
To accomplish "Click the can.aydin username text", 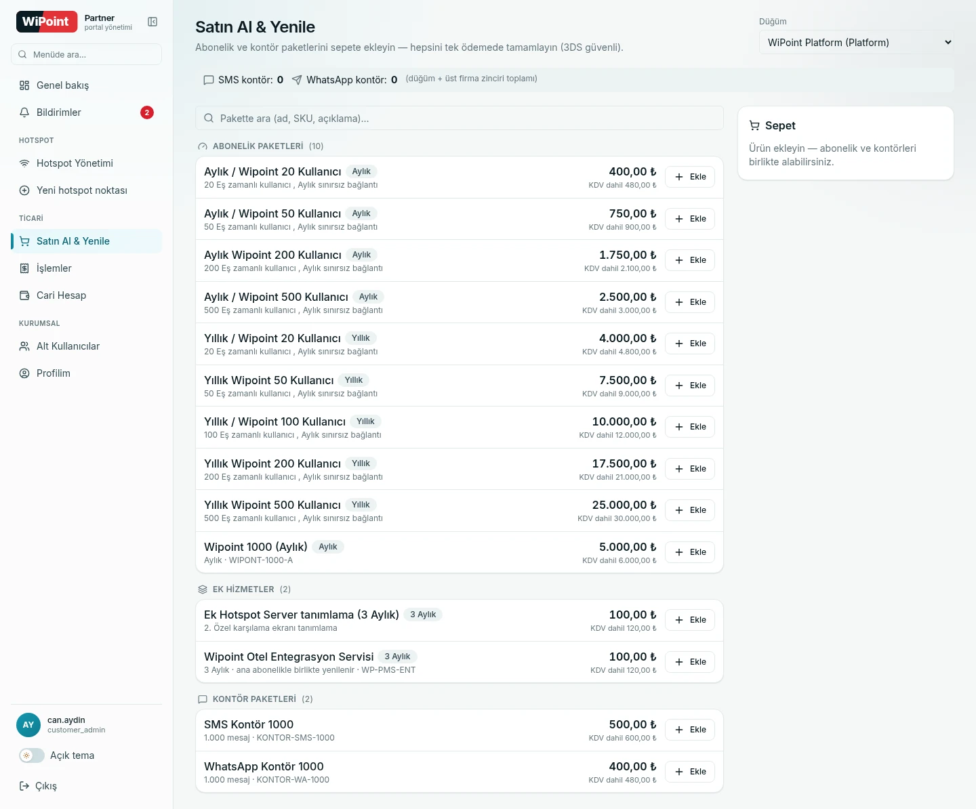I will pos(66,720).
